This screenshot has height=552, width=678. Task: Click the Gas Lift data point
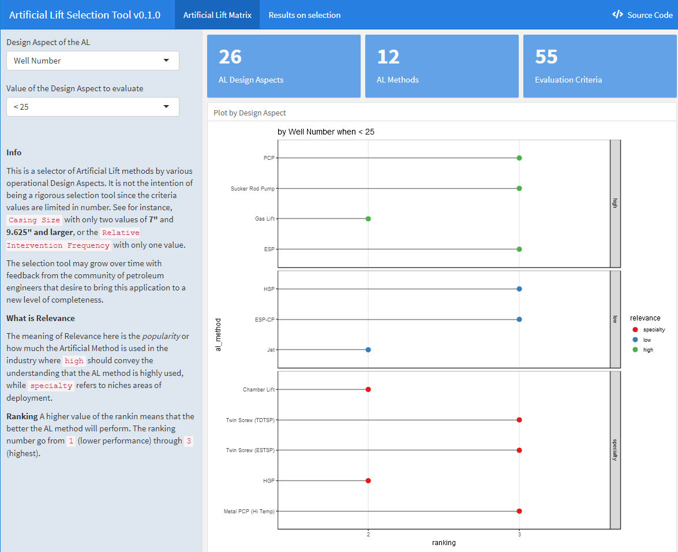point(368,219)
